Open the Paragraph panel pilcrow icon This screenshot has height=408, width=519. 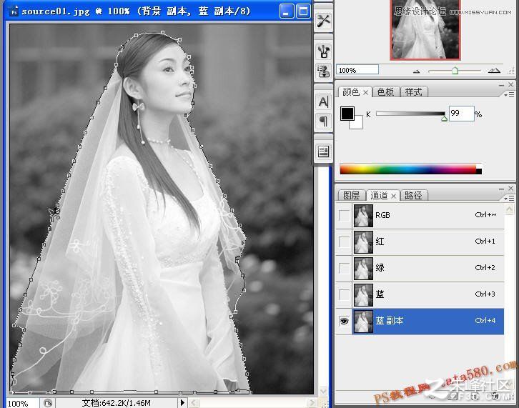click(323, 121)
